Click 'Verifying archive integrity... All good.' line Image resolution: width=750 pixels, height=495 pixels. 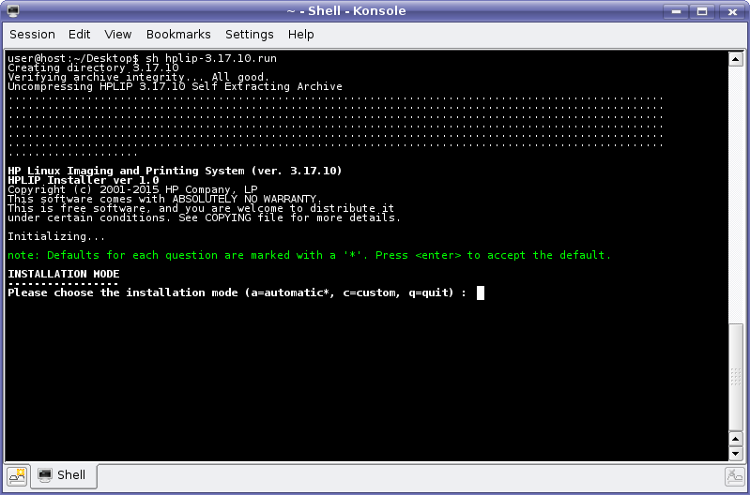click(x=139, y=77)
